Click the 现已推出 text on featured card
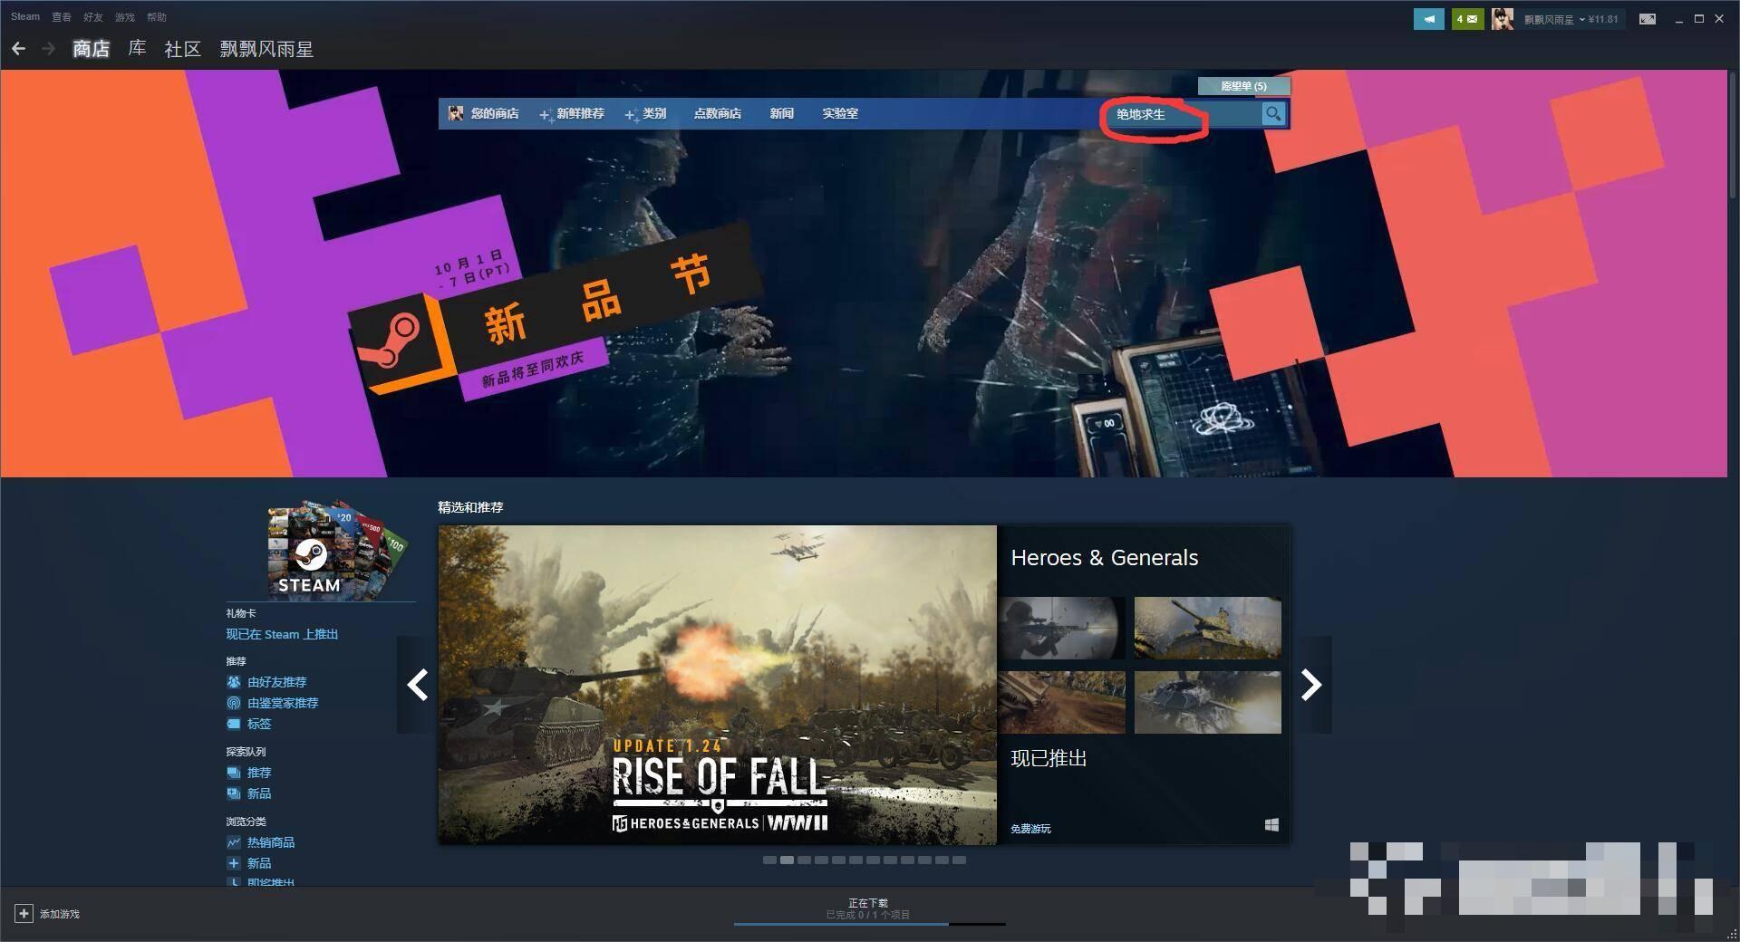 pyautogui.click(x=1049, y=758)
